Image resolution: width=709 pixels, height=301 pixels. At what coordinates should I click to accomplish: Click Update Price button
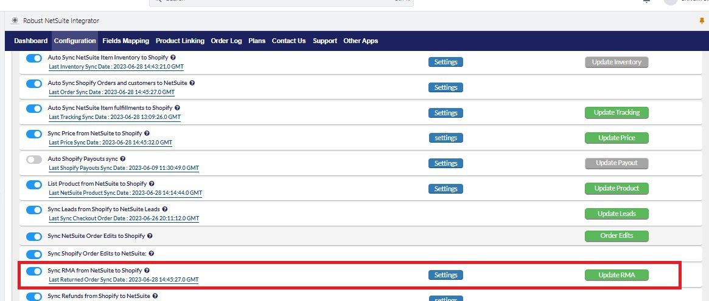pyautogui.click(x=616, y=138)
